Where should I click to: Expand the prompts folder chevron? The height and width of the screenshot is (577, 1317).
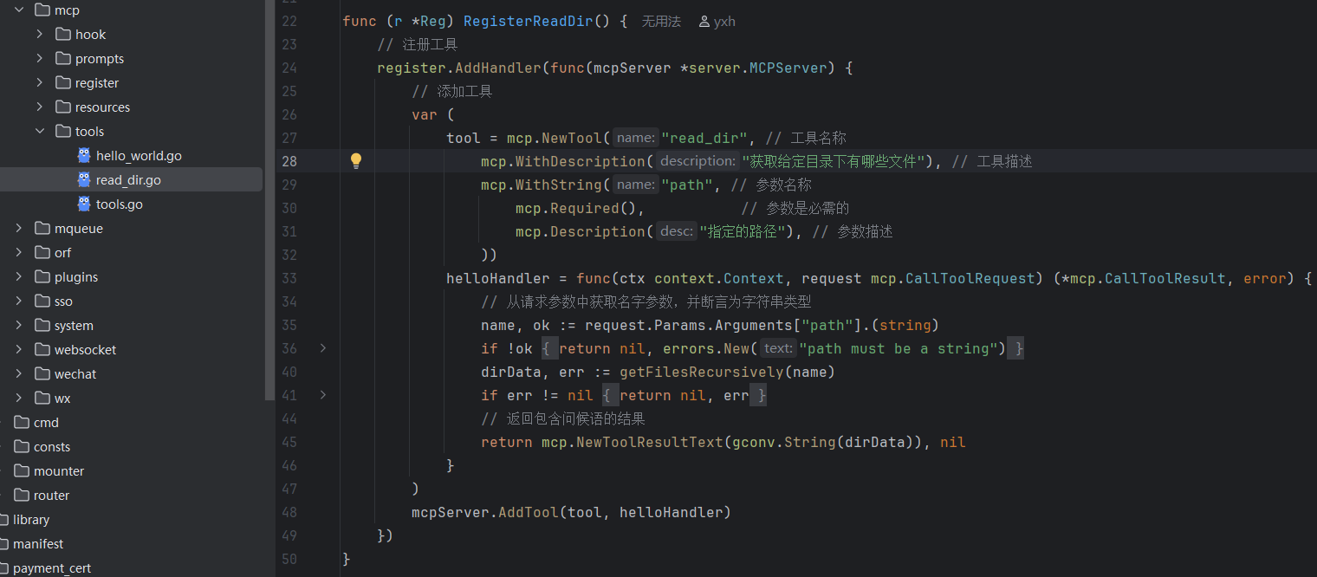point(40,59)
